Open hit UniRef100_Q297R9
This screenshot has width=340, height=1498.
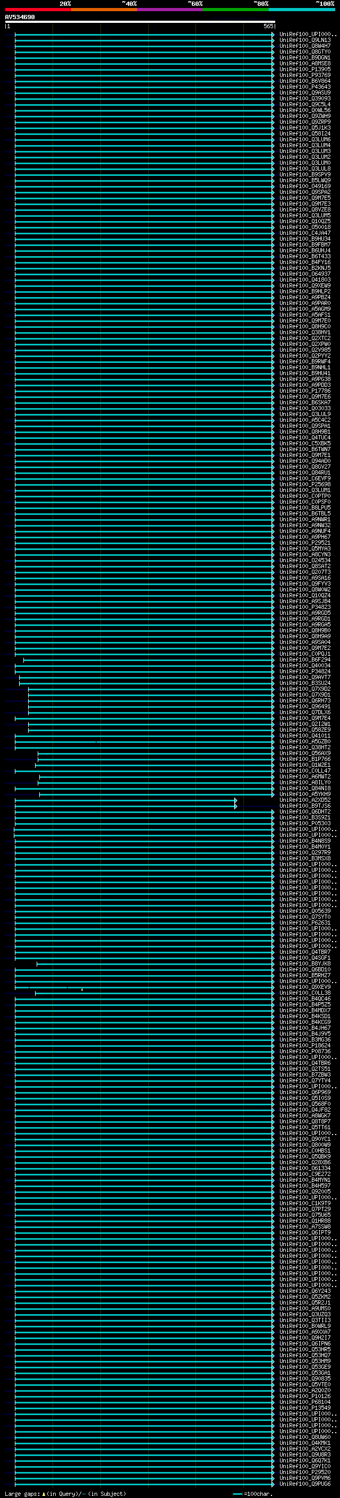tap(305, 852)
